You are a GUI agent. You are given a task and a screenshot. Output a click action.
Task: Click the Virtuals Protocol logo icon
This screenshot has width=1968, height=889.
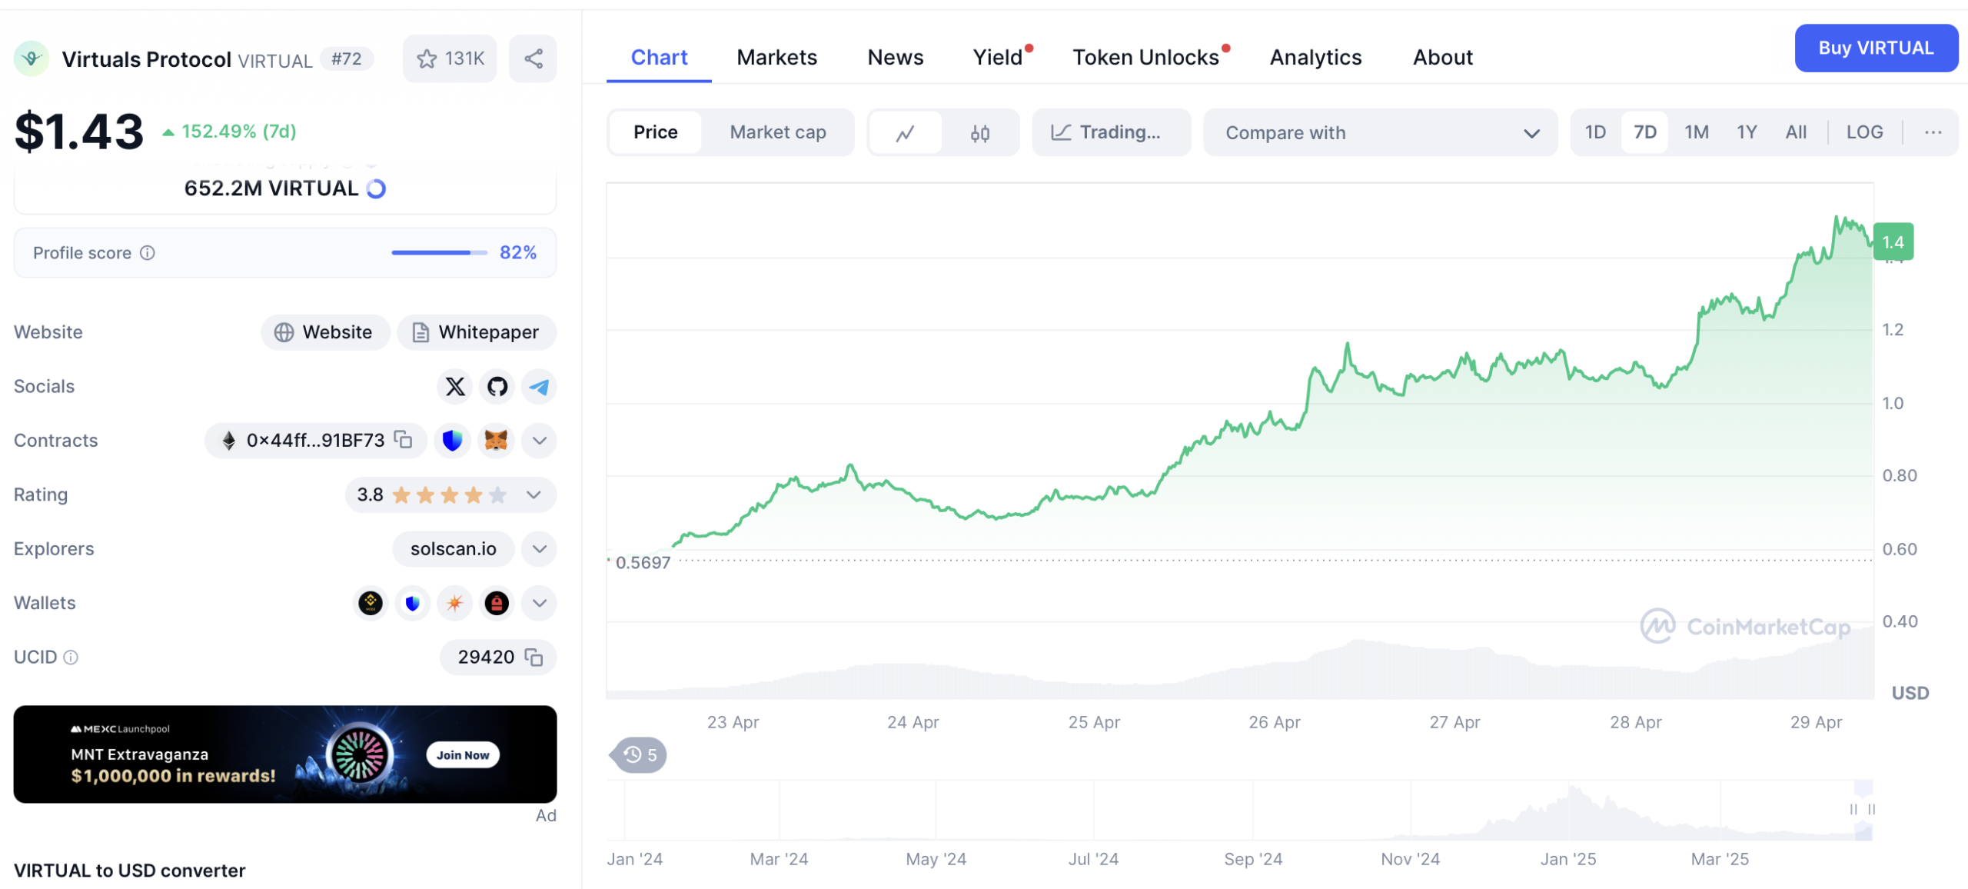[32, 58]
